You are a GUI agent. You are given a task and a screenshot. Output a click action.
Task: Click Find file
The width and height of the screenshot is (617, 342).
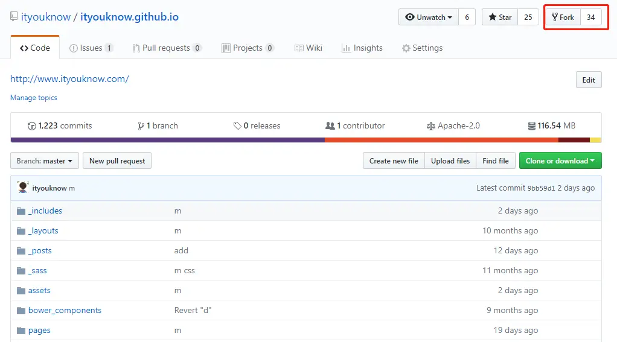pos(496,161)
